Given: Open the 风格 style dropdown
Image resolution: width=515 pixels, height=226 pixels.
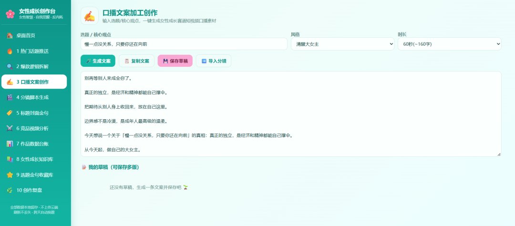Looking at the screenshot, I should click(x=342, y=44).
